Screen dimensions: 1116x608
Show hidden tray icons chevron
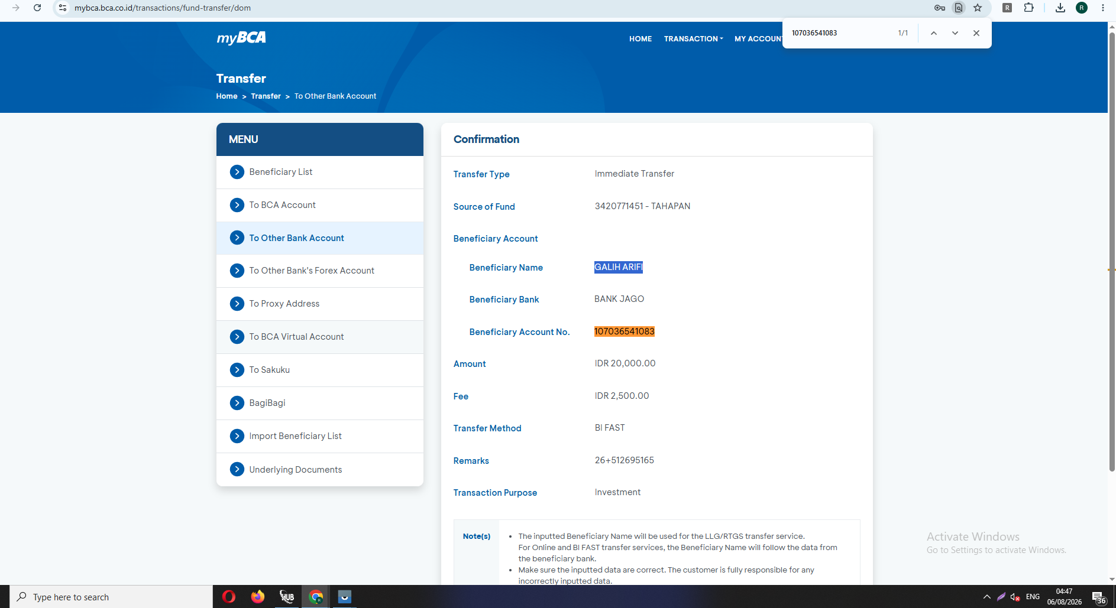click(986, 597)
